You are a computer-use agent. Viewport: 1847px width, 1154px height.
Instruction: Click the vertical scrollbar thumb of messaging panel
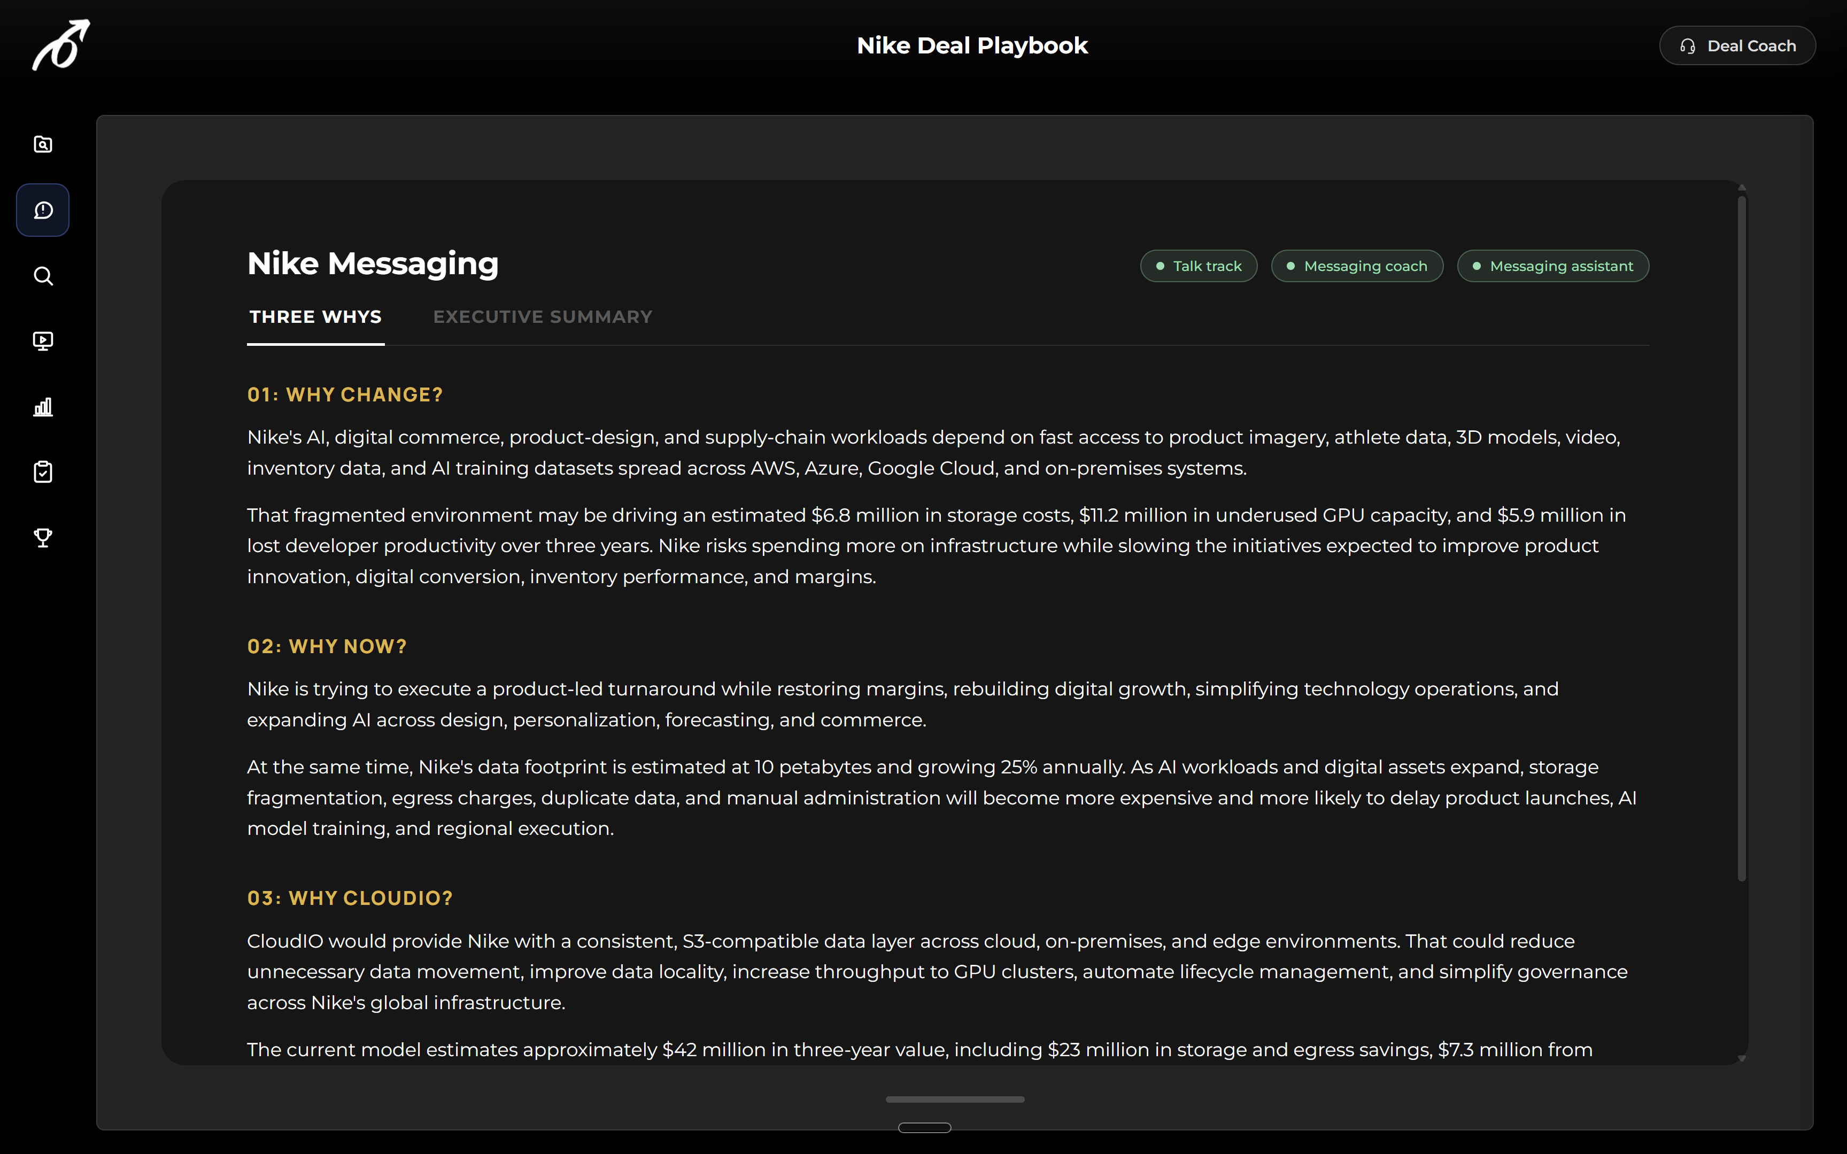click(x=1742, y=538)
